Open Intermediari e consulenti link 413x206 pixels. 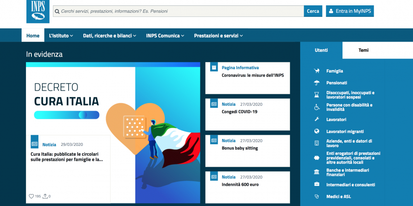click(351, 185)
